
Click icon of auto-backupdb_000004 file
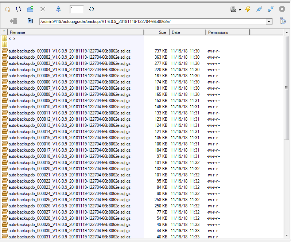5,70
